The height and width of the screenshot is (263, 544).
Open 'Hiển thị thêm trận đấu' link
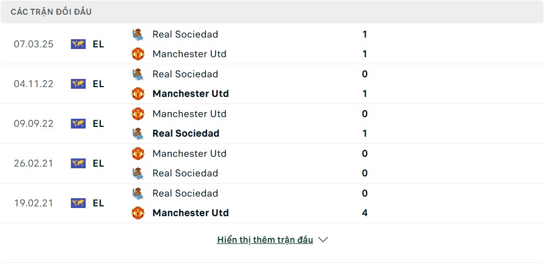click(265, 240)
